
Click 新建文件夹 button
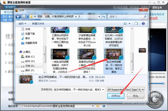(38, 24)
